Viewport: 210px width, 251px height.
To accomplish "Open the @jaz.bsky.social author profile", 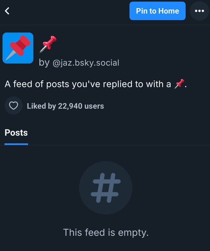I will point(86,62).
